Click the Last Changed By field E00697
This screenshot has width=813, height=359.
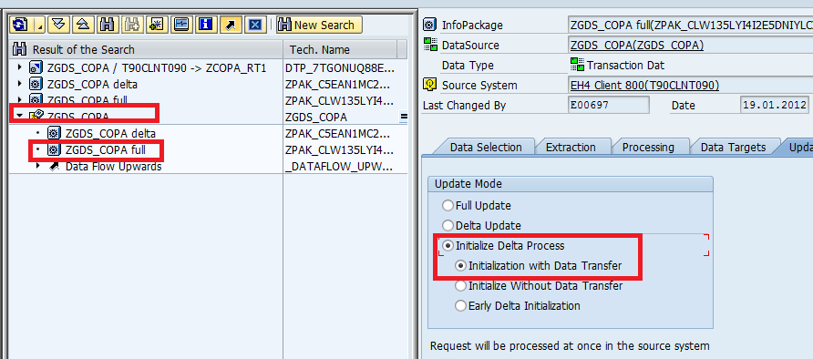tap(609, 105)
